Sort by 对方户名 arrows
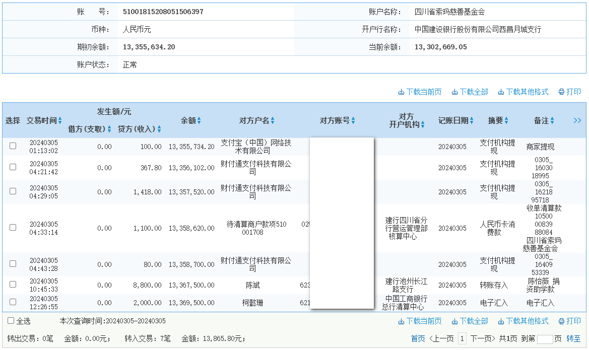Image resolution: width=589 pixels, height=350 pixels. [x=273, y=120]
